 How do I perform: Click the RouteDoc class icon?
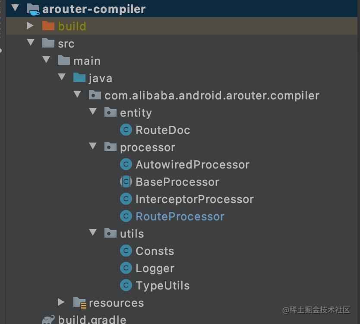pos(126,130)
